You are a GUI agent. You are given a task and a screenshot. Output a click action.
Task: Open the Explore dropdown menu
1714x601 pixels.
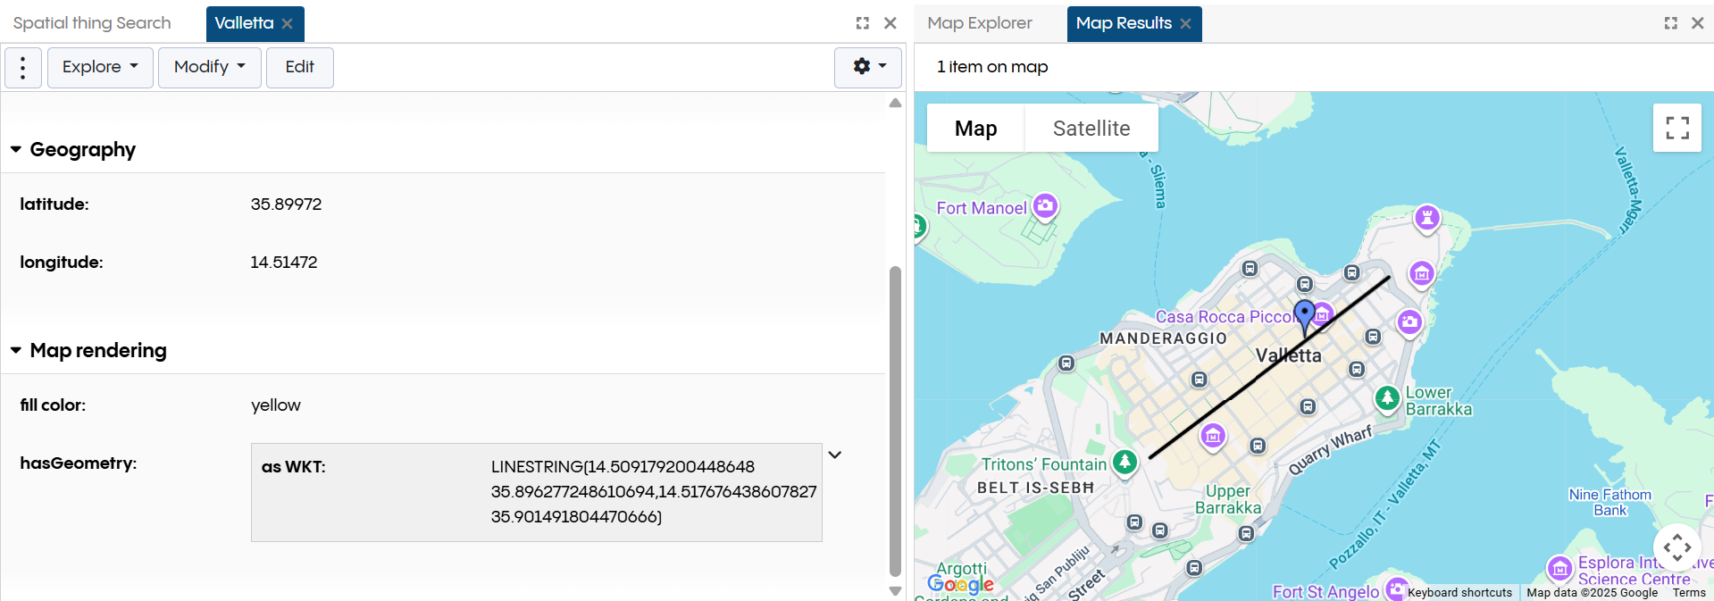[100, 67]
